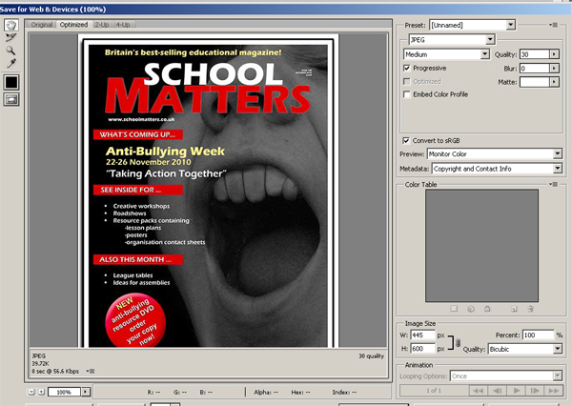Open the Matte dropdown arrow
This screenshot has height=406, width=572.
point(554,82)
